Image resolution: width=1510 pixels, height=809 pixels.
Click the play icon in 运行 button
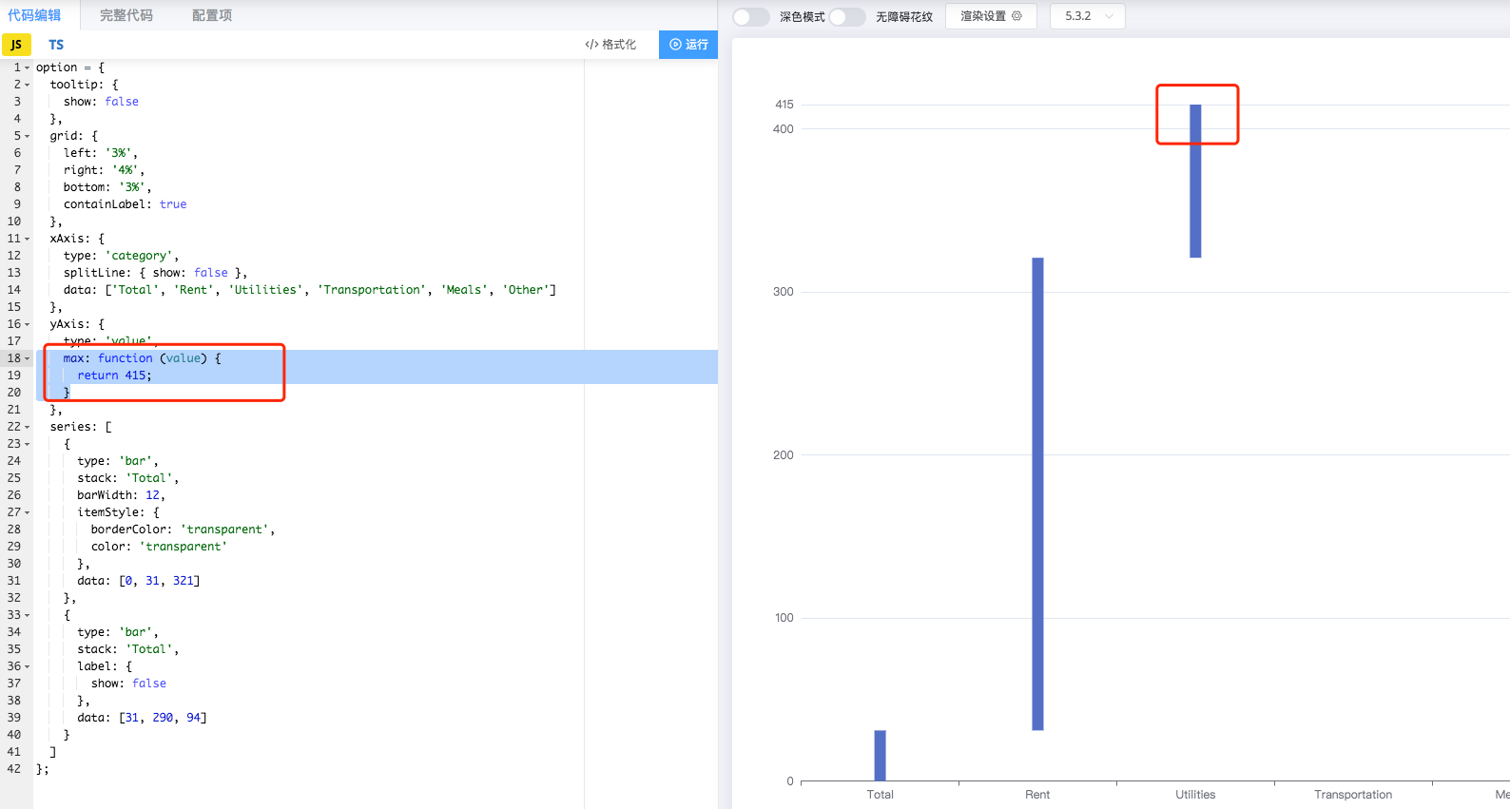point(675,45)
